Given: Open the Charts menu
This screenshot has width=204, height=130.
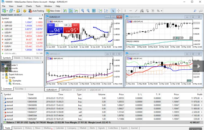Looking at the screenshot, I should coord(29,6).
